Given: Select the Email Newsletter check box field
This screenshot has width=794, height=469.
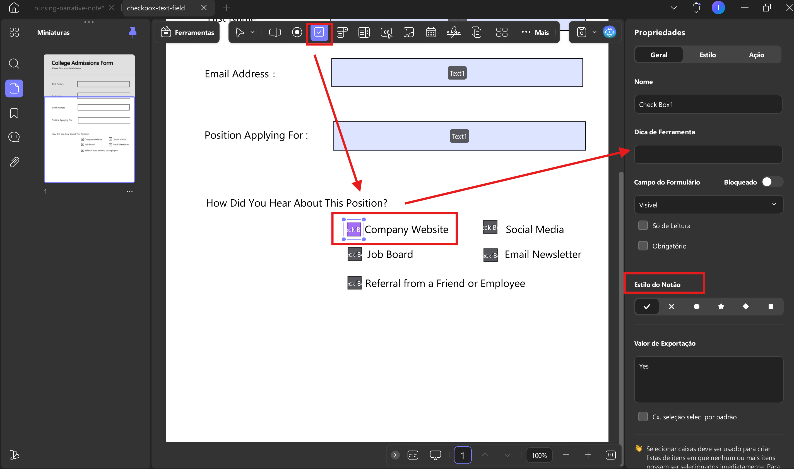Looking at the screenshot, I should (490, 255).
